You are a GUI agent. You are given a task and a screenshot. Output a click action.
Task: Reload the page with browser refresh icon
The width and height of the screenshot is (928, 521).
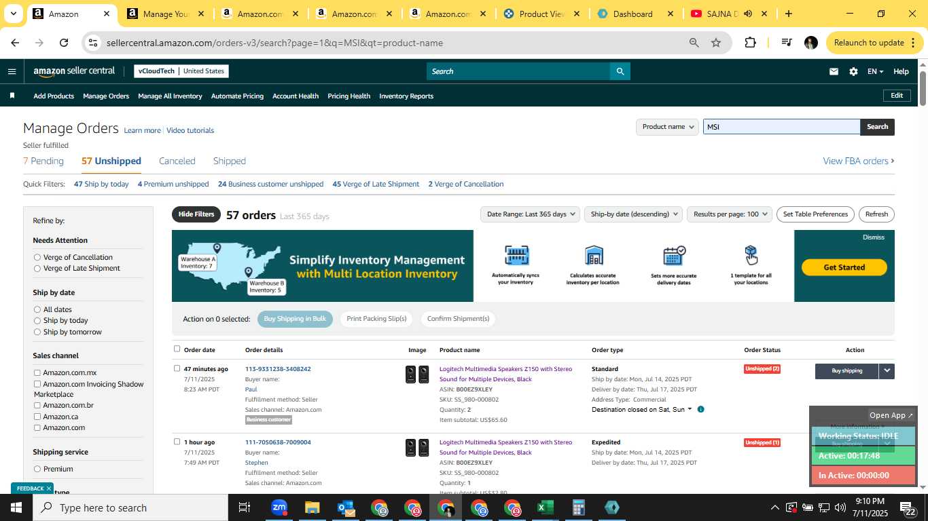(x=64, y=43)
